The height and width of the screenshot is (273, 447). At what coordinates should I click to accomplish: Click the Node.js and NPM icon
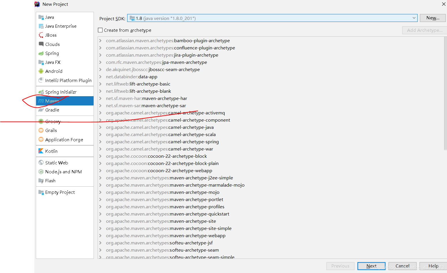pyautogui.click(x=41, y=172)
